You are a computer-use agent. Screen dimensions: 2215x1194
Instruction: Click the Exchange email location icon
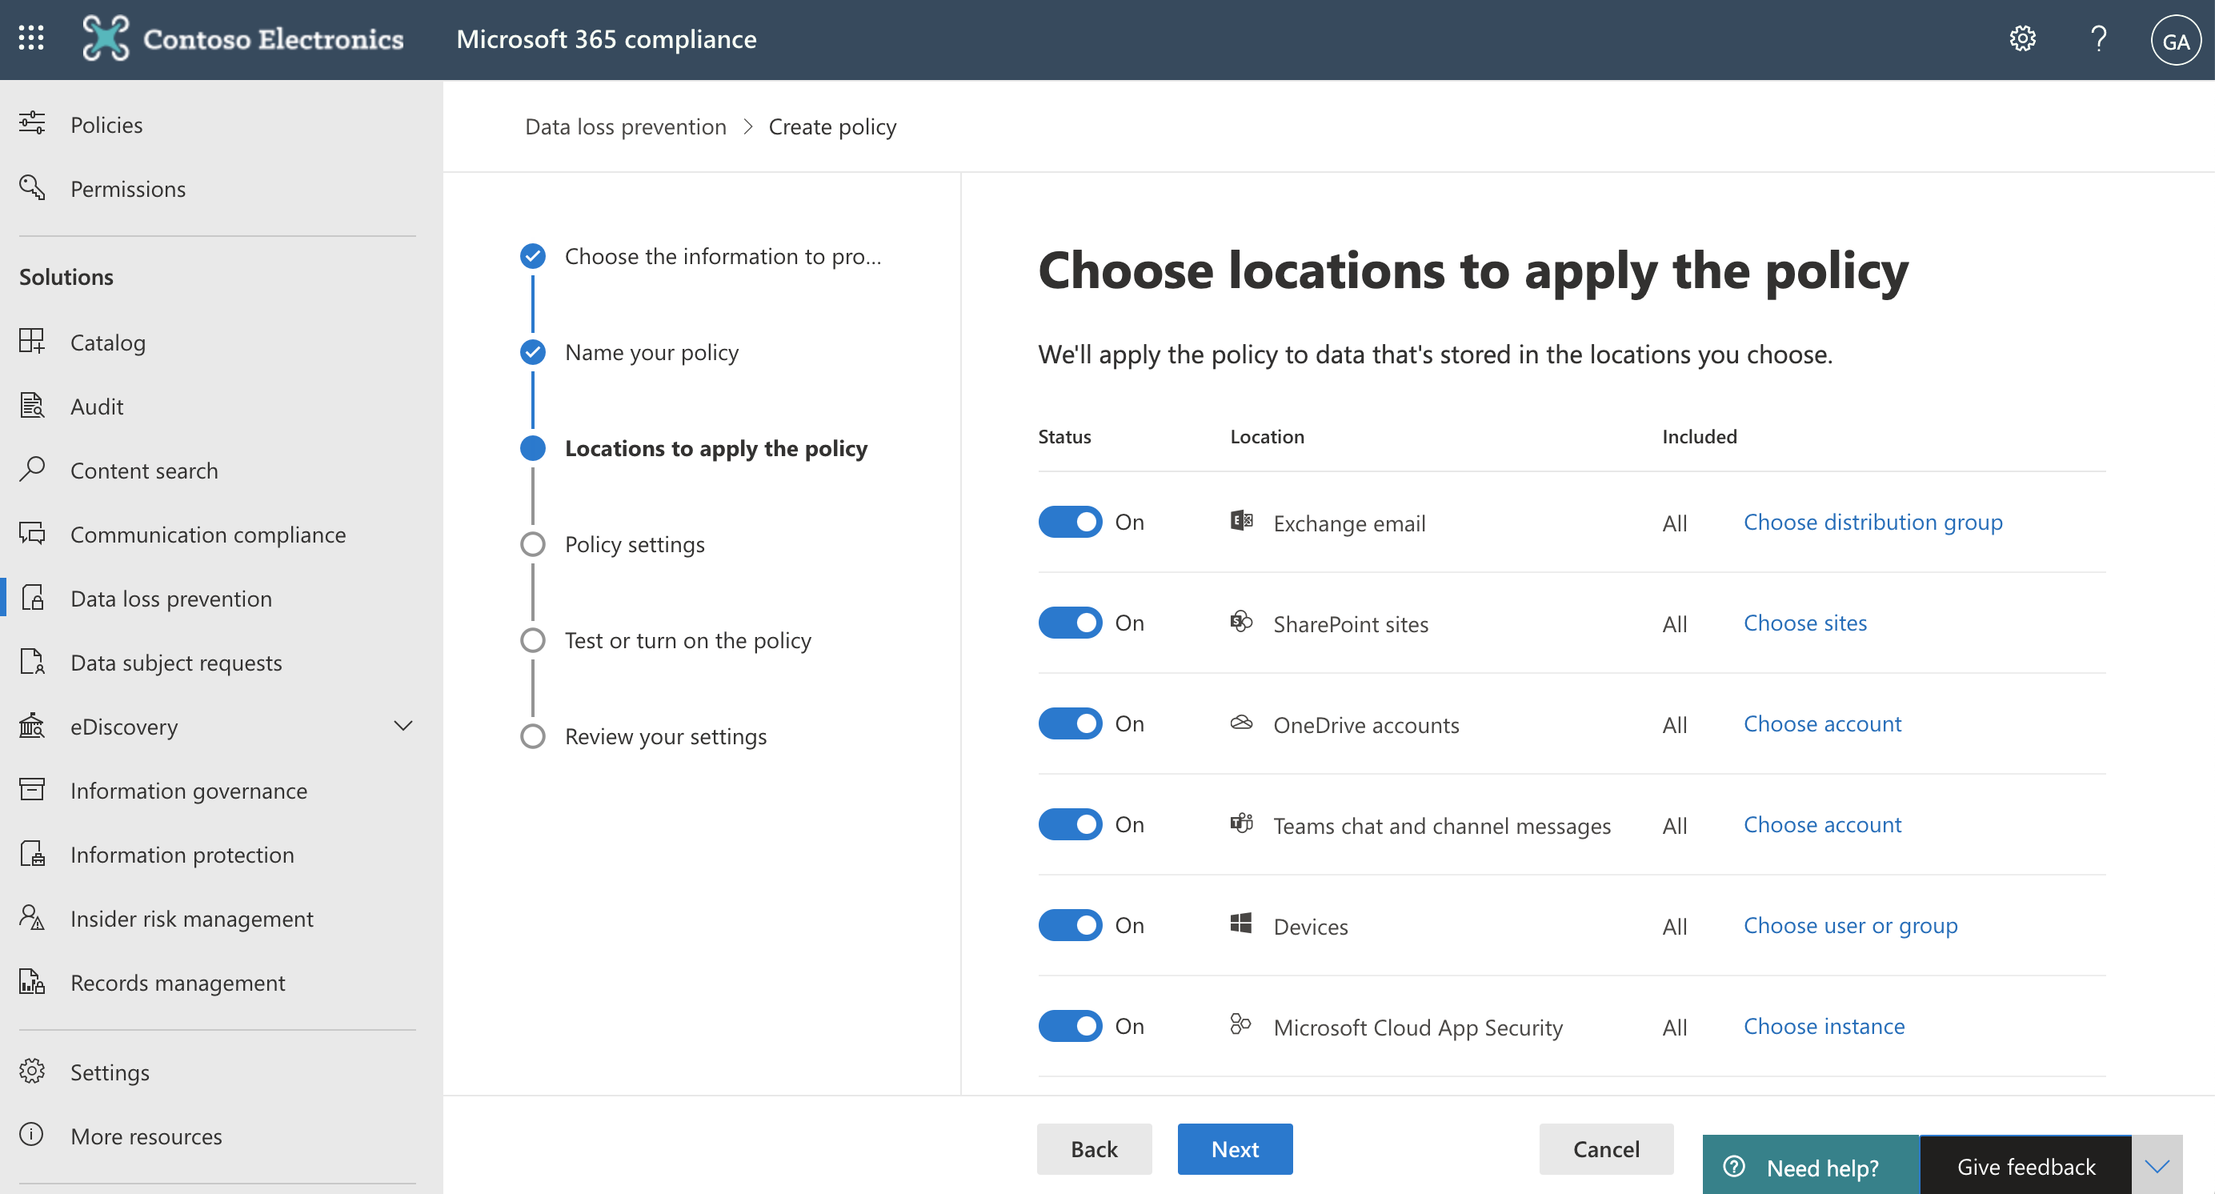(x=1240, y=519)
